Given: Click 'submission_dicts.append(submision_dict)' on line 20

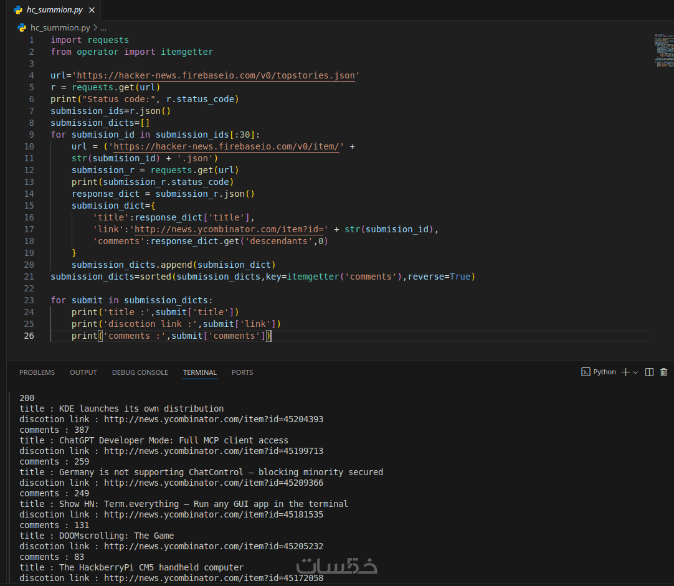Looking at the screenshot, I should pos(174,265).
